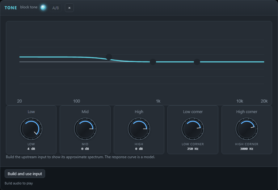Viewport: 278px width, 190px height.
Task: Click the High gain knob
Action: click(x=139, y=129)
